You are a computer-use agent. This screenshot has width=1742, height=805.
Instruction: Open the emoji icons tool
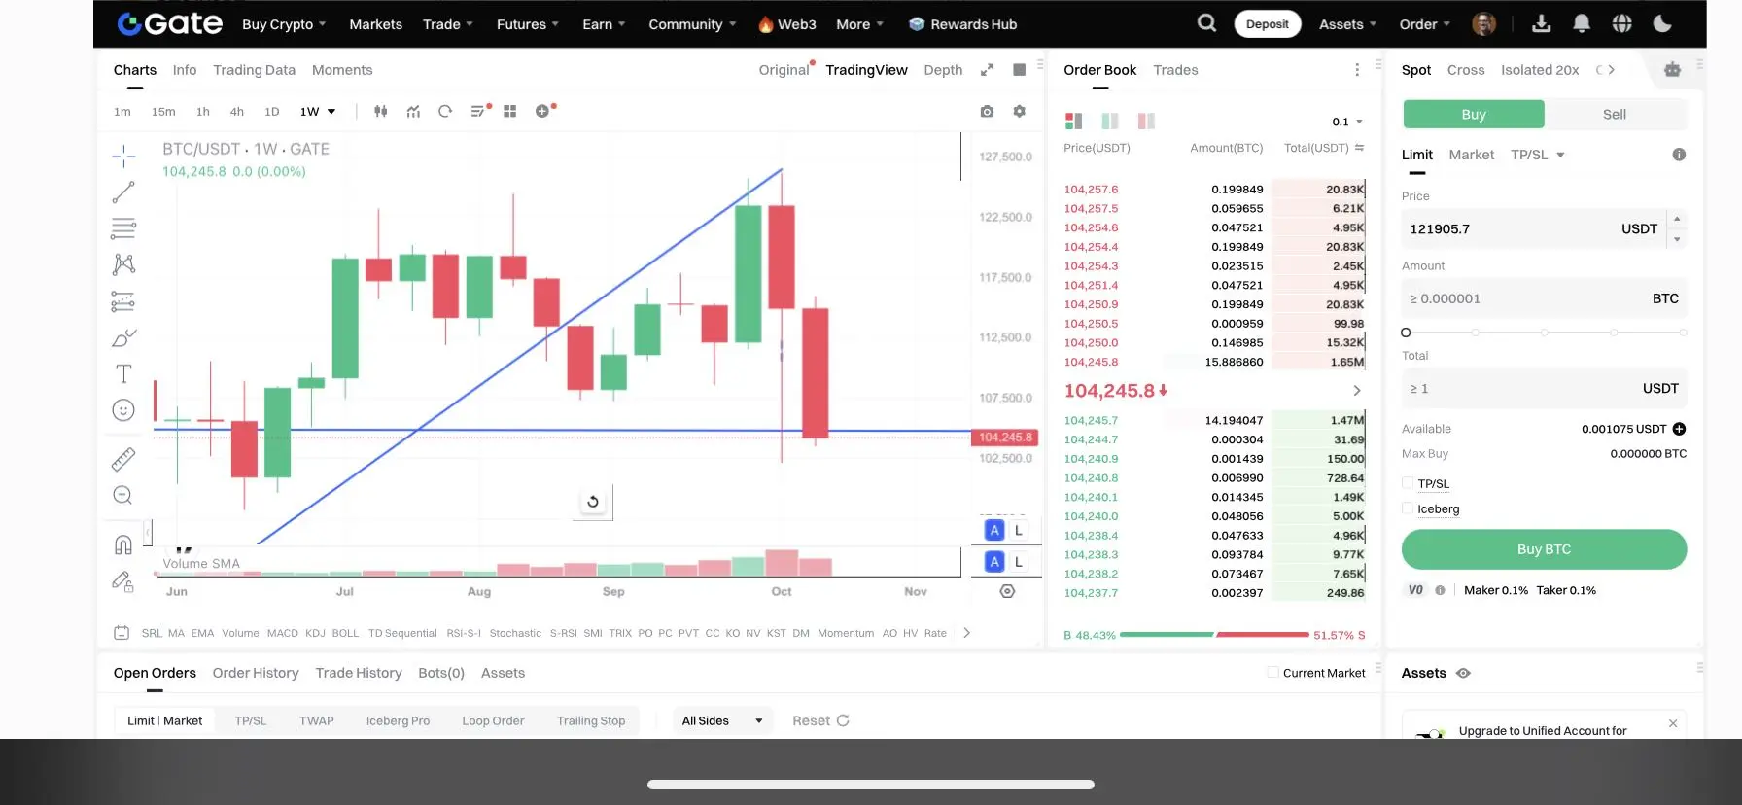[123, 410]
